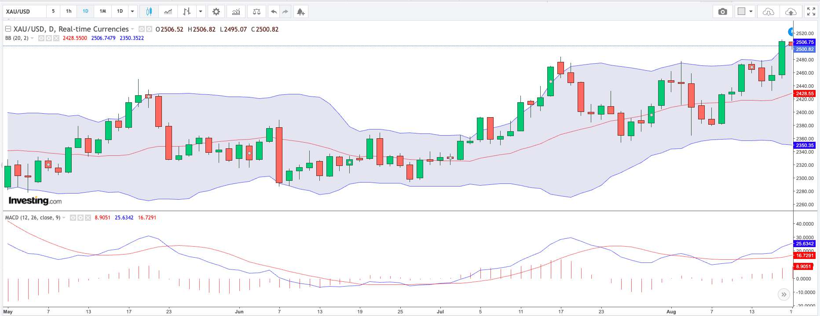Hide the MACD indicator with eye icon
Image resolution: width=820 pixels, height=316 pixels.
point(73,218)
